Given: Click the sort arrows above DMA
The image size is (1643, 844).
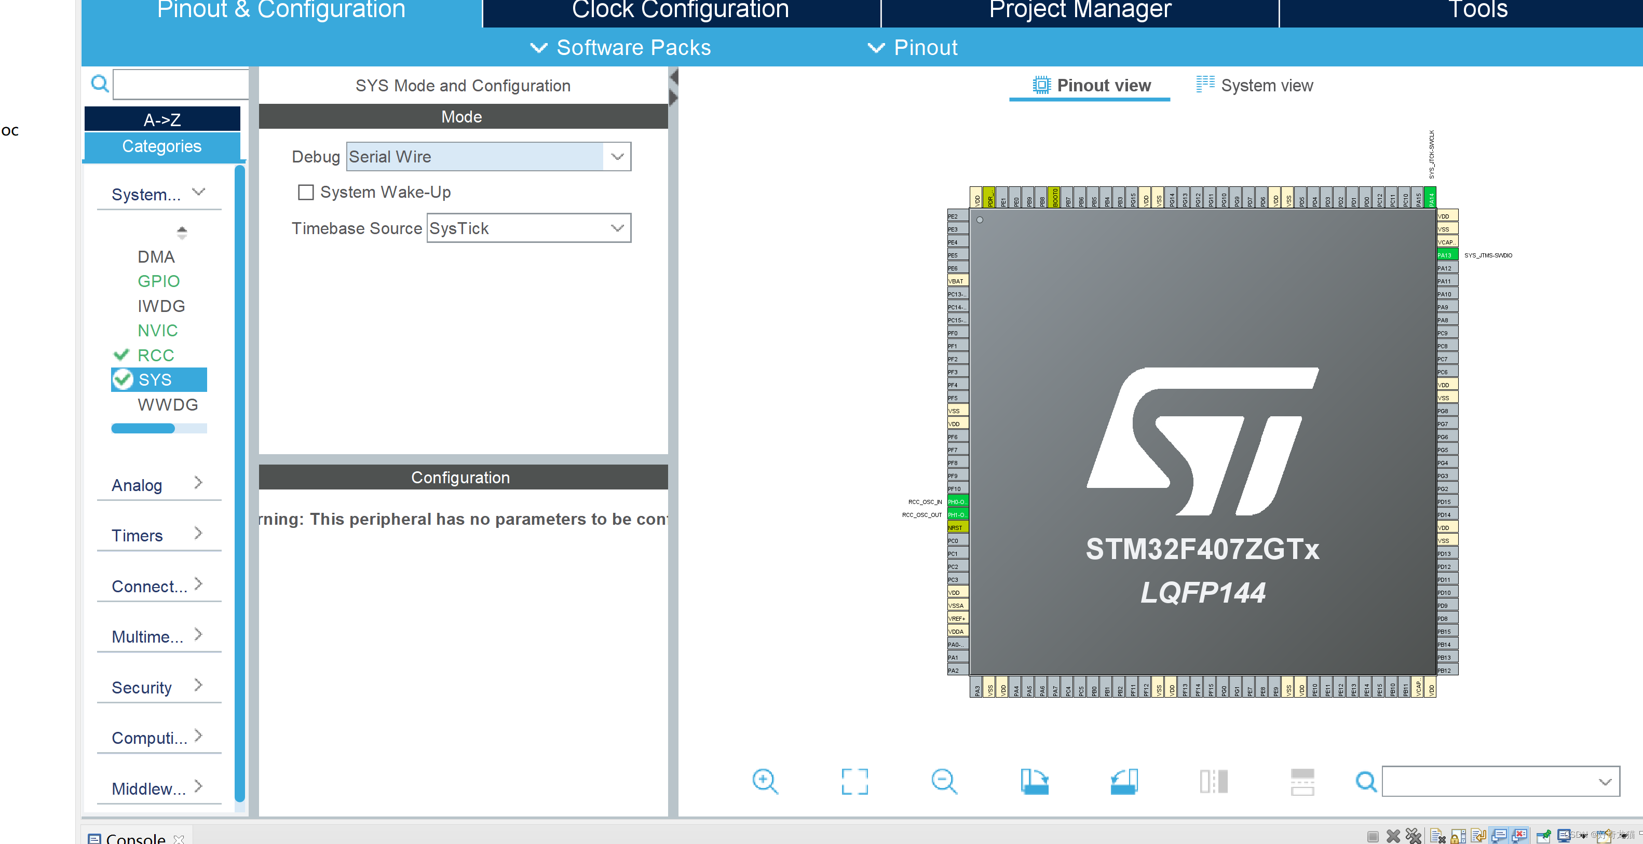Looking at the screenshot, I should coord(182,232).
